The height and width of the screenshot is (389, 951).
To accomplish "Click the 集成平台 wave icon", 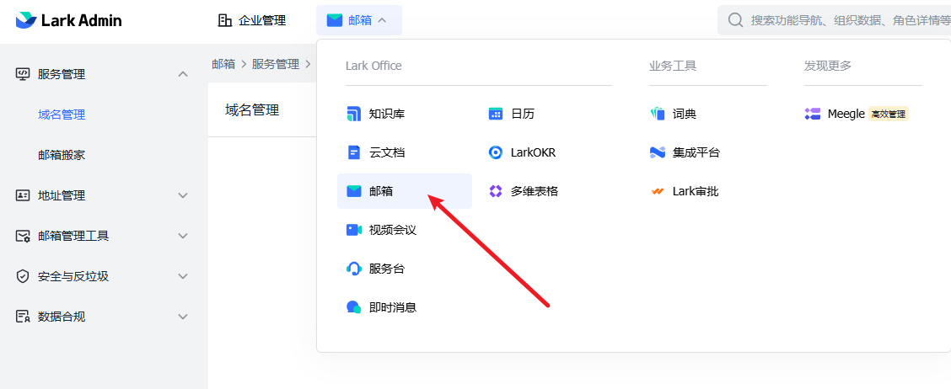I will tap(658, 152).
